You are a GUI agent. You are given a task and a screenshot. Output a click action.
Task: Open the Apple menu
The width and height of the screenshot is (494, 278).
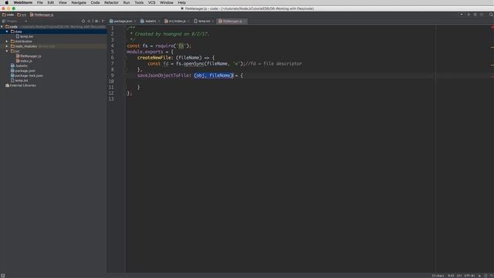[6, 2]
